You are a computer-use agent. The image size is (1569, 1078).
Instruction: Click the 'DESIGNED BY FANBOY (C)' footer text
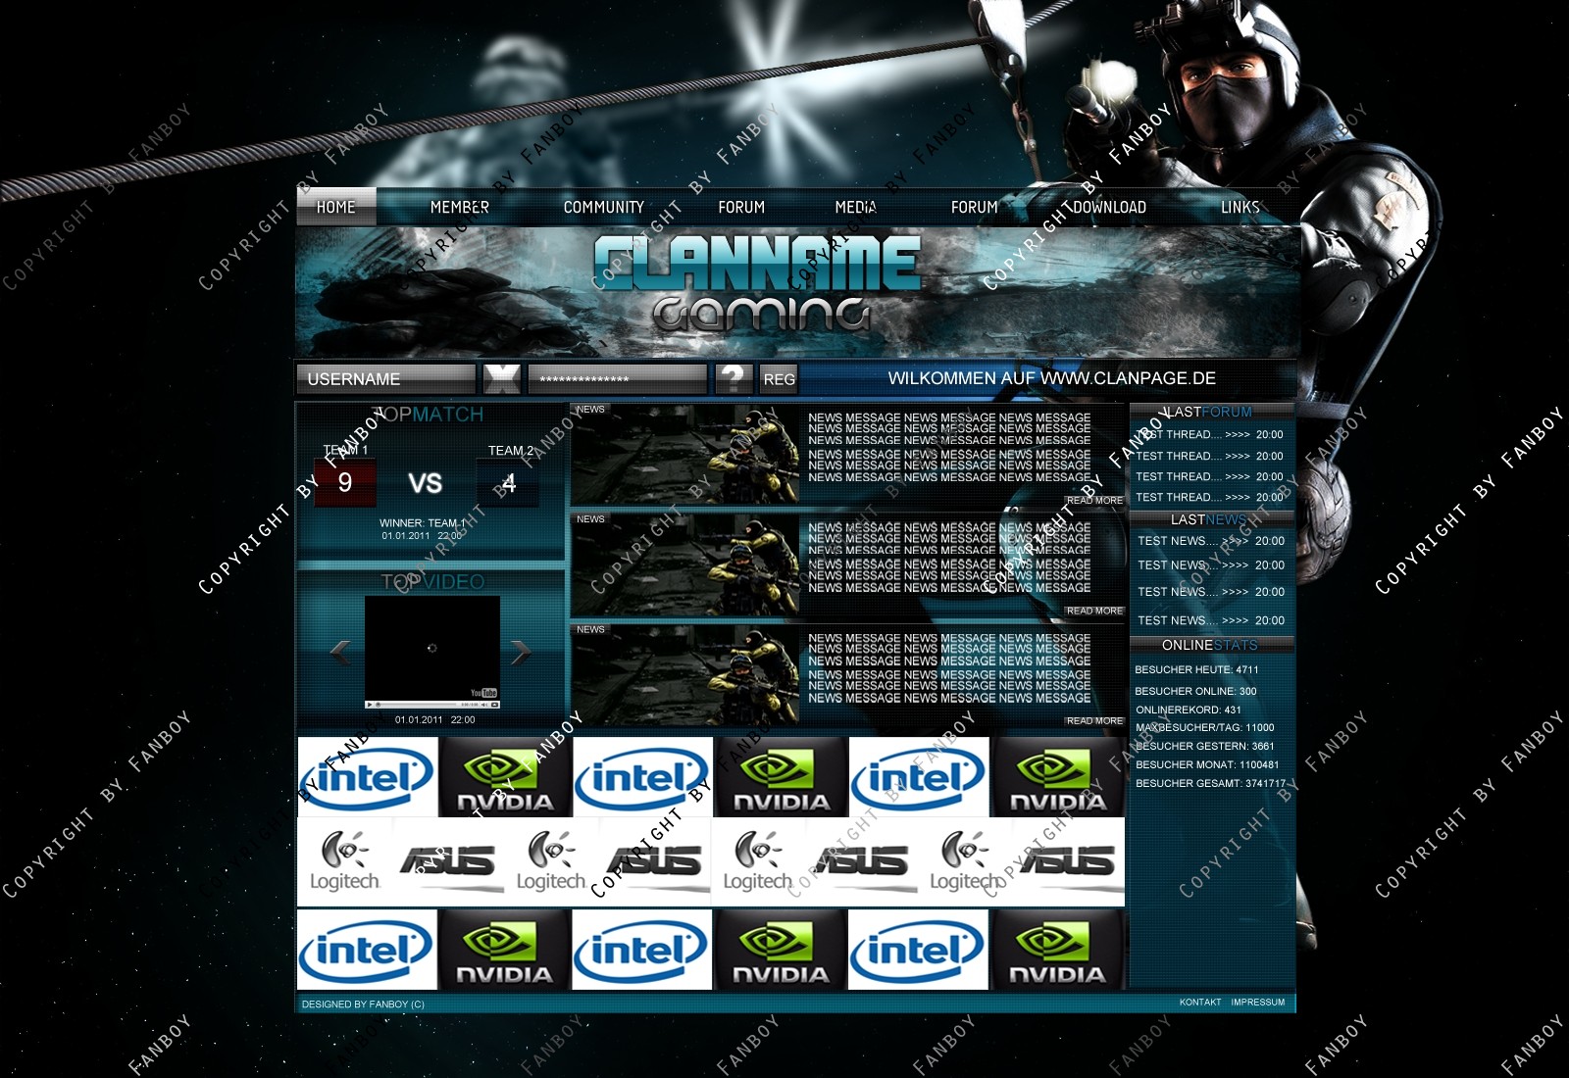[363, 1004]
